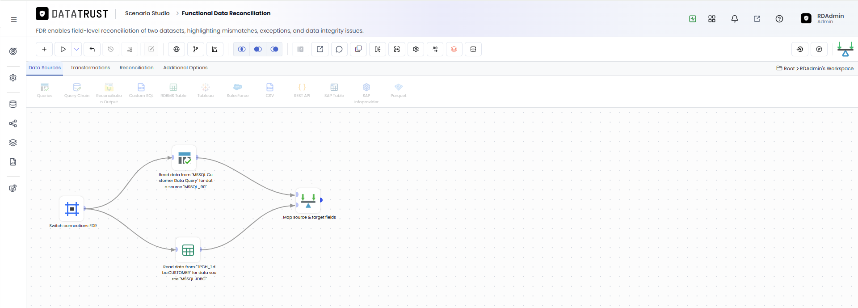Click the DATATRUST logo
The image size is (858, 308).
72,14
